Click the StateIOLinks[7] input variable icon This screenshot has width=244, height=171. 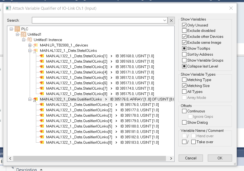tap(42, 88)
